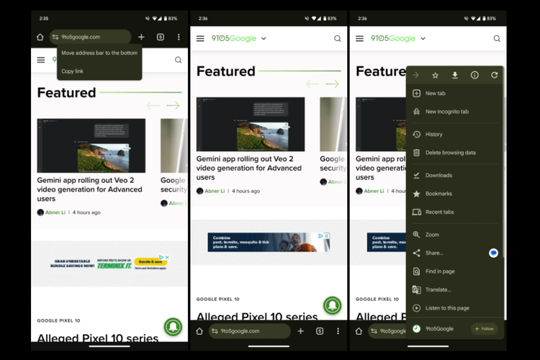This screenshot has height=360, width=540.
Task: Click the next arrow under Featured, middle screenshot
Action: pyautogui.click(x=333, y=84)
